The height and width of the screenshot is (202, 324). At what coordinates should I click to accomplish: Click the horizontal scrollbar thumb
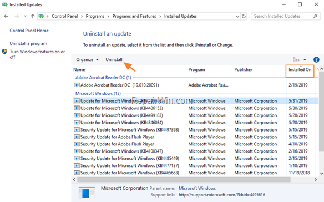click(x=184, y=180)
